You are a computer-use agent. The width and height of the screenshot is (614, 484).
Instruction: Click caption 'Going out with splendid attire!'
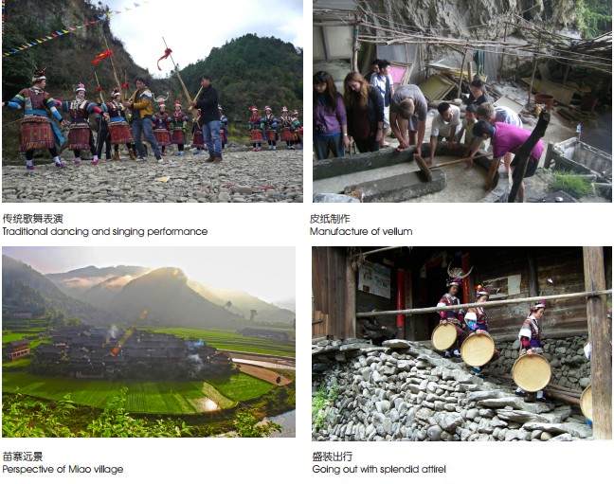pos(379,469)
